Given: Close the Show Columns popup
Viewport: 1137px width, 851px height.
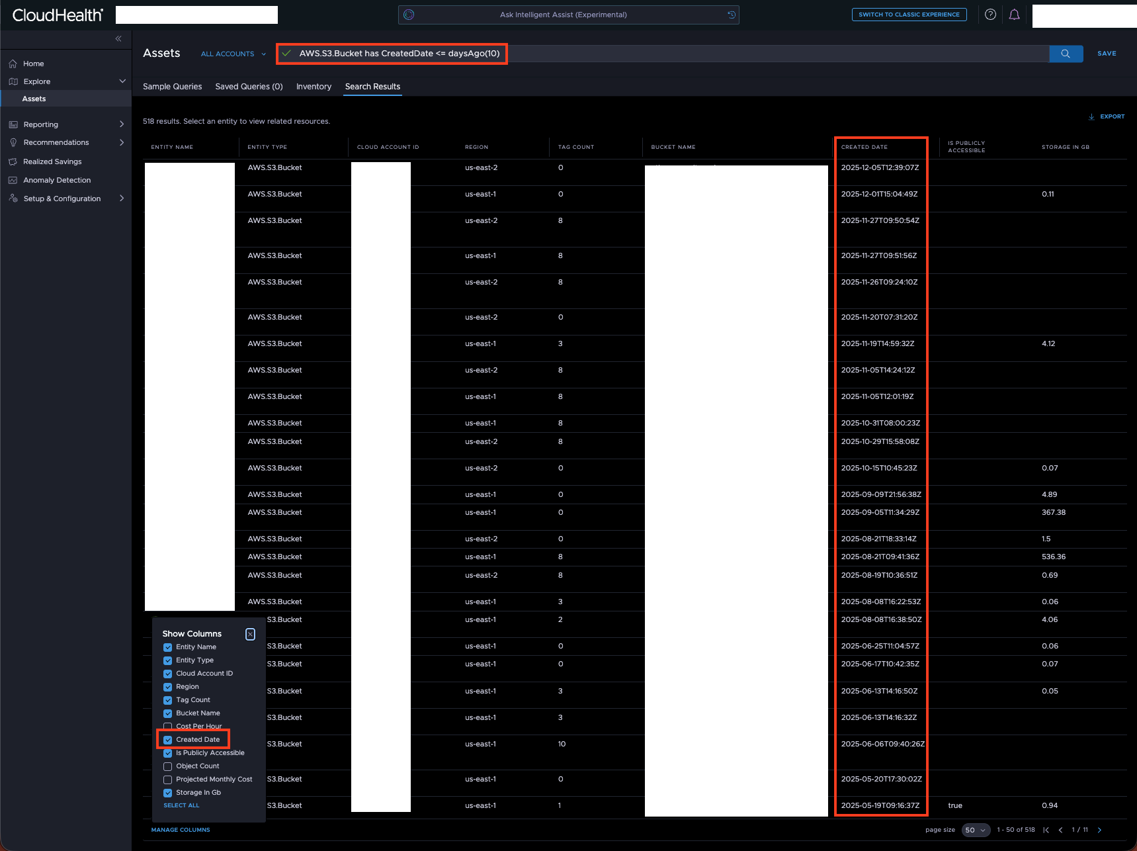Looking at the screenshot, I should (x=250, y=634).
